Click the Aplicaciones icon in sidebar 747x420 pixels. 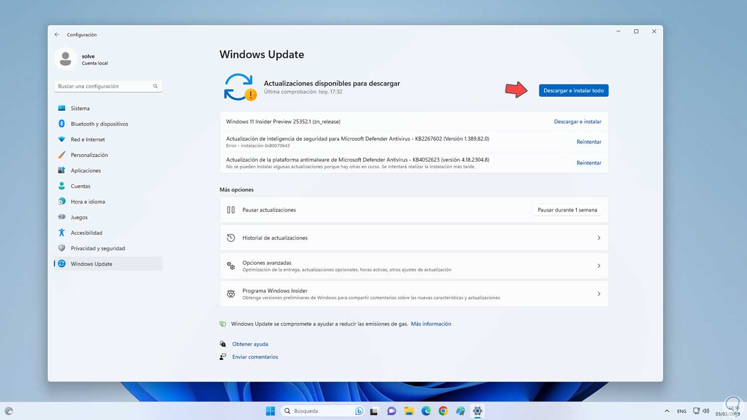tap(62, 170)
